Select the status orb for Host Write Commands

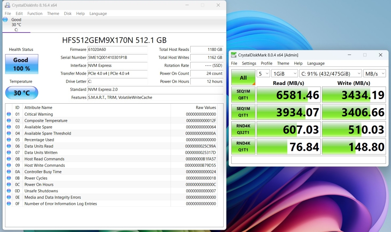click(x=9, y=165)
